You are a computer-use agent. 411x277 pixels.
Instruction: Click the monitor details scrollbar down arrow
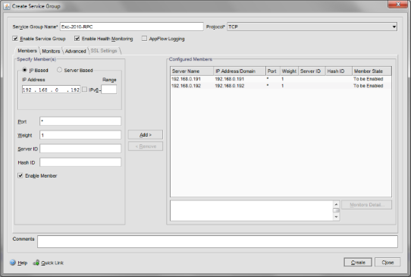tap(336, 217)
